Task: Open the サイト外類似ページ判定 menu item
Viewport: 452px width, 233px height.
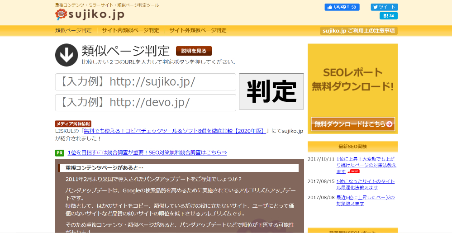Action: 198,30
